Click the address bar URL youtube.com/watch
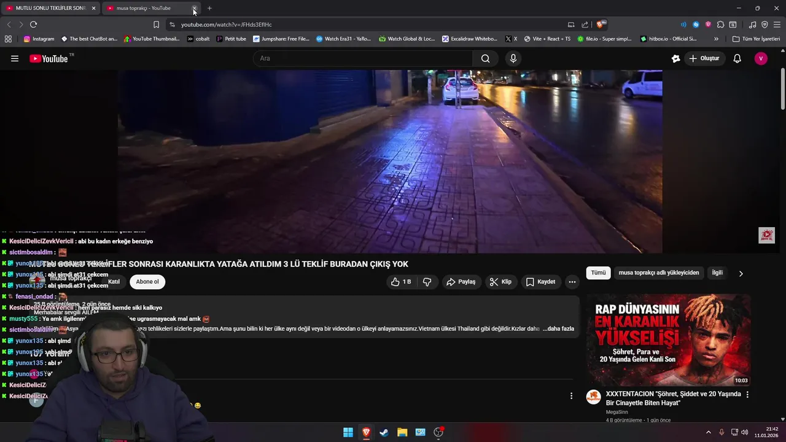 click(227, 25)
